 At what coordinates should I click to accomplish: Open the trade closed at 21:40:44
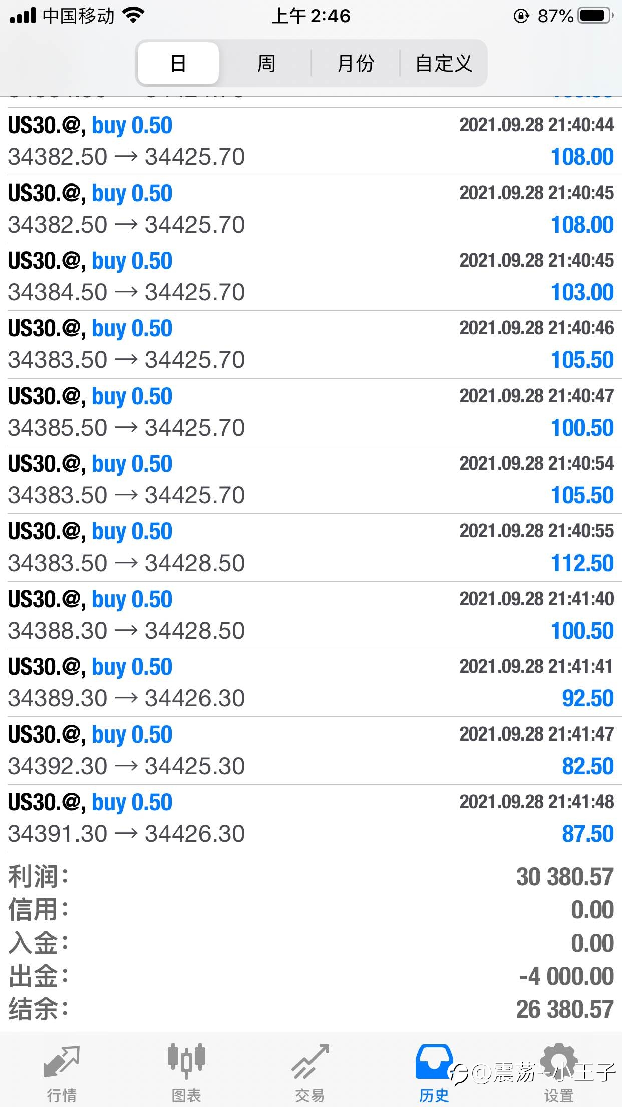point(311,141)
